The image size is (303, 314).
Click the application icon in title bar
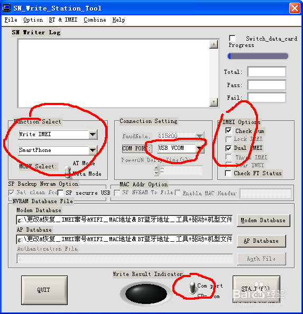click(6, 8)
